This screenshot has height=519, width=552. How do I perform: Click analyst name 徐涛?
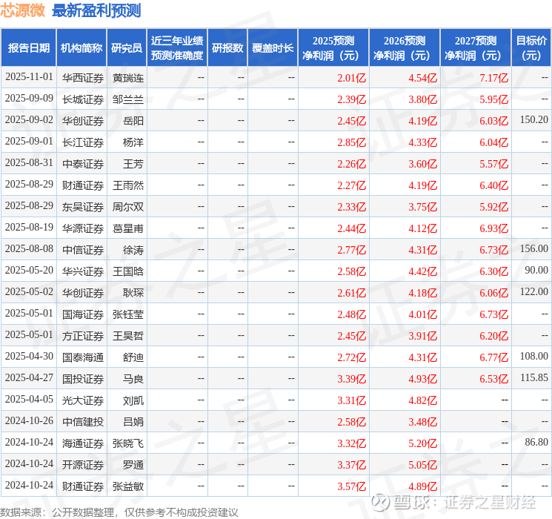click(x=133, y=250)
